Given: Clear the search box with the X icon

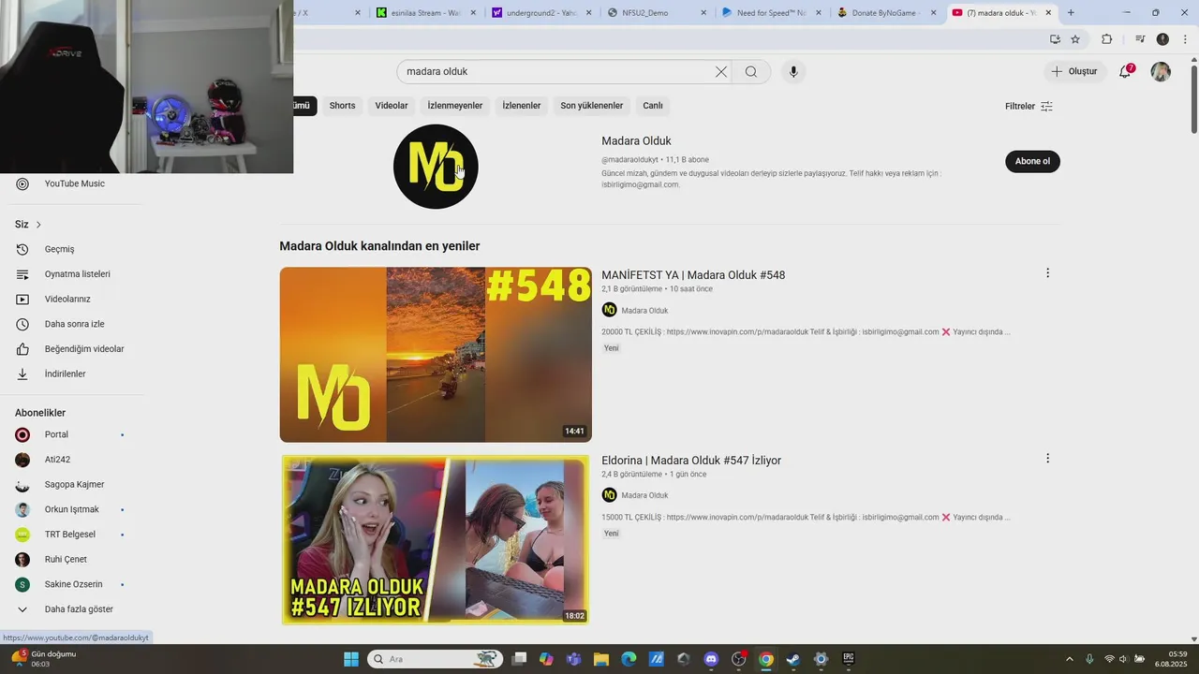Looking at the screenshot, I should 721,72.
